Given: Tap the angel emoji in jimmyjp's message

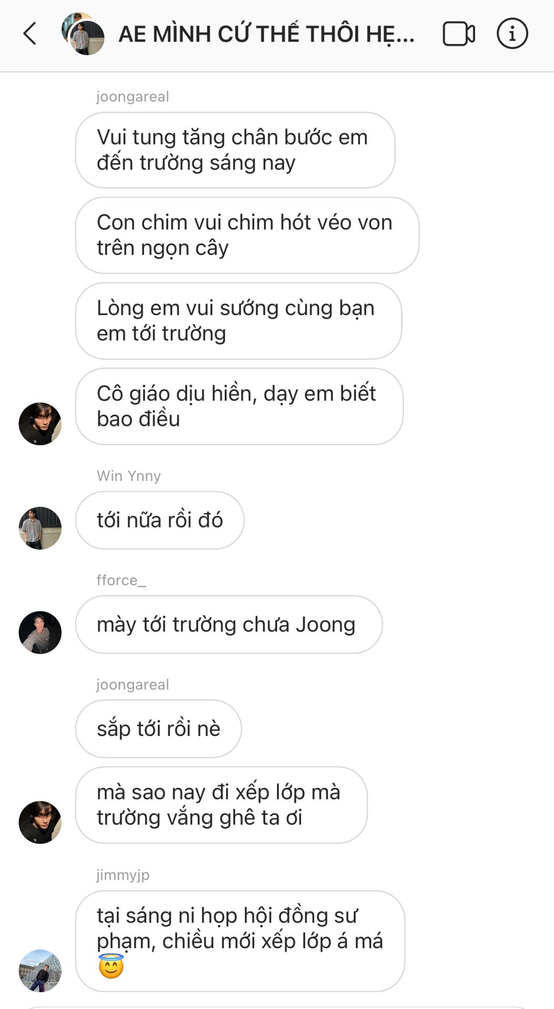Looking at the screenshot, I should (x=111, y=966).
